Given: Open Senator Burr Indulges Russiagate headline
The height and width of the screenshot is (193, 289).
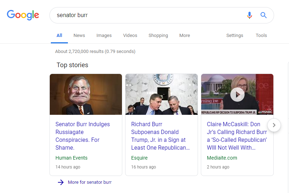Looking at the screenshot, I should pos(82,136).
